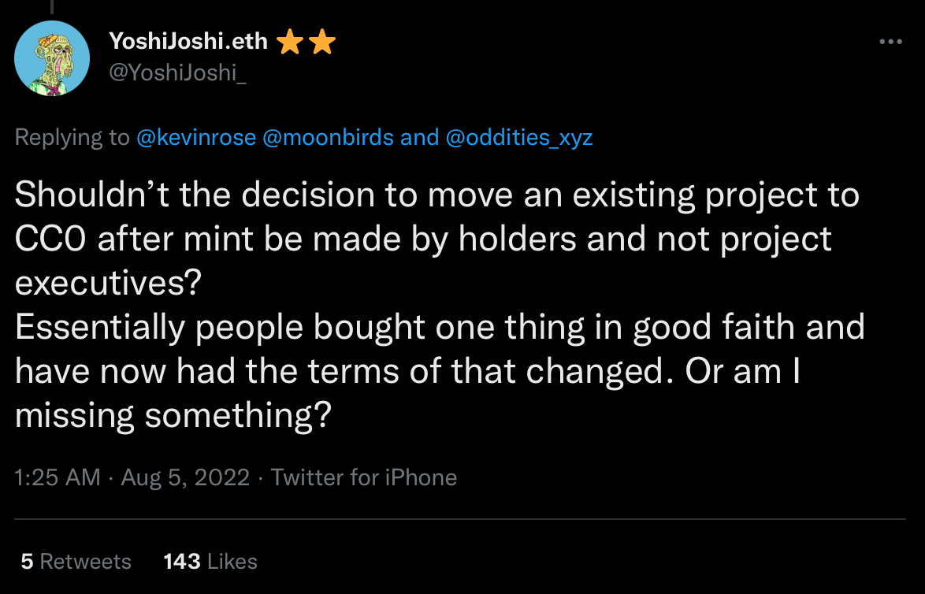Click the thread connector line above the avatar

(52, 6)
